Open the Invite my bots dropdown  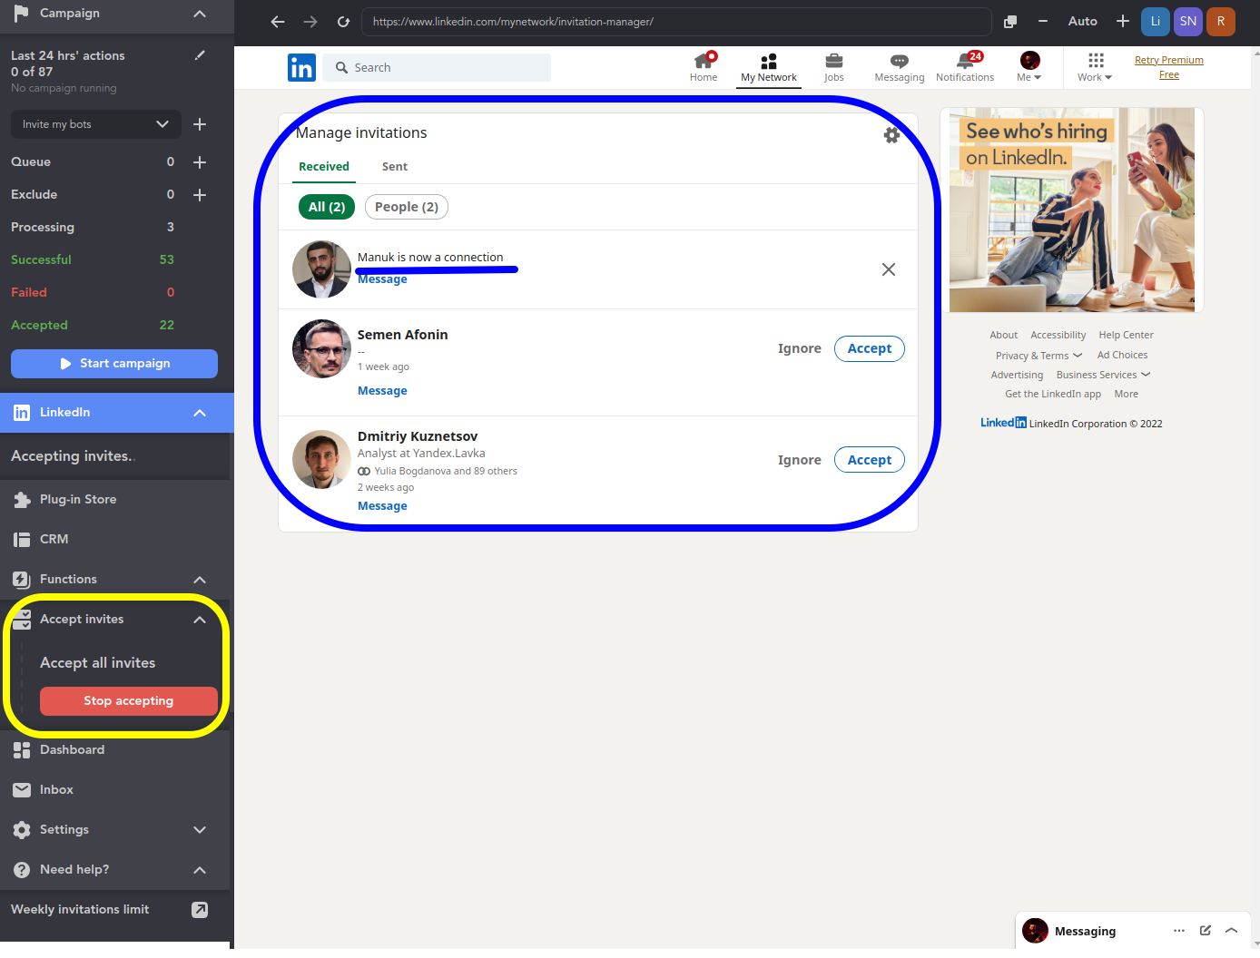point(96,124)
